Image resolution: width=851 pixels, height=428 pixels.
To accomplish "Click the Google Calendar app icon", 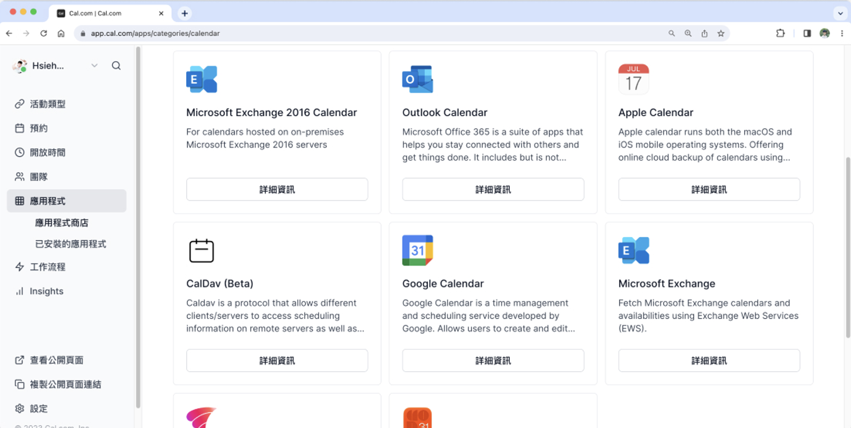I will pos(417,250).
